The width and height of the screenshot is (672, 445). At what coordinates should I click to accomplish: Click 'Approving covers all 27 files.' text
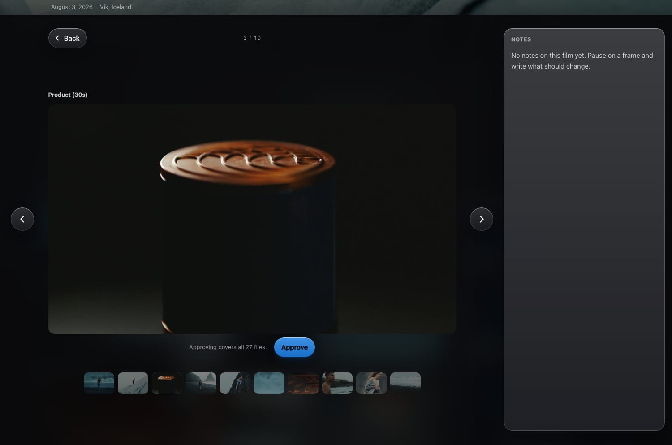tap(228, 347)
